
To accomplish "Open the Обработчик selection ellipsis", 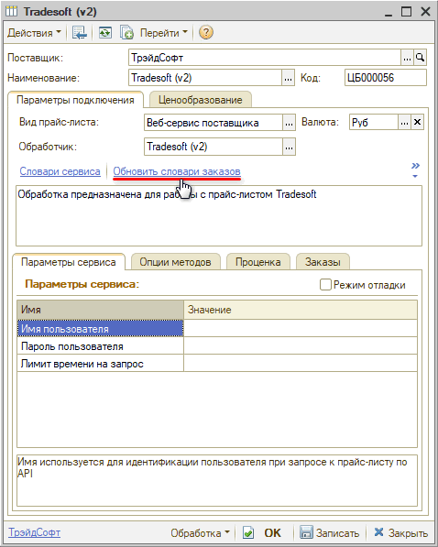I will pos(289,147).
